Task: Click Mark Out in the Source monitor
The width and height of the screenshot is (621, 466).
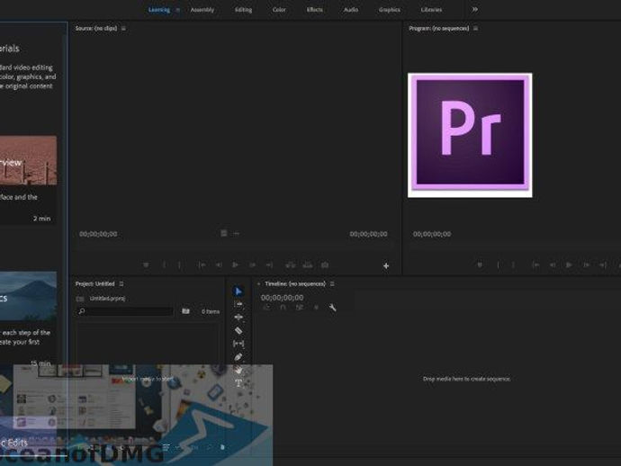Action: click(179, 264)
